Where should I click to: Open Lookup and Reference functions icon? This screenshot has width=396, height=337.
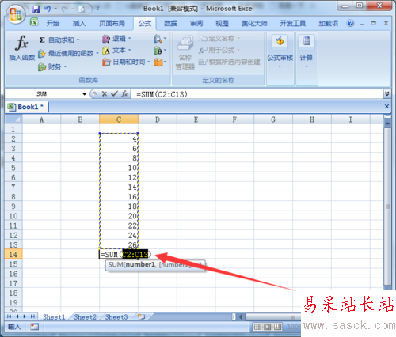pyautogui.click(x=160, y=39)
